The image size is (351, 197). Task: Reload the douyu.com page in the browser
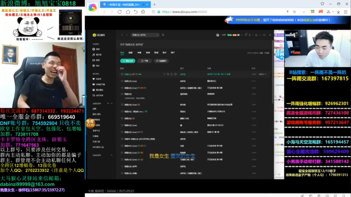click(x=119, y=12)
